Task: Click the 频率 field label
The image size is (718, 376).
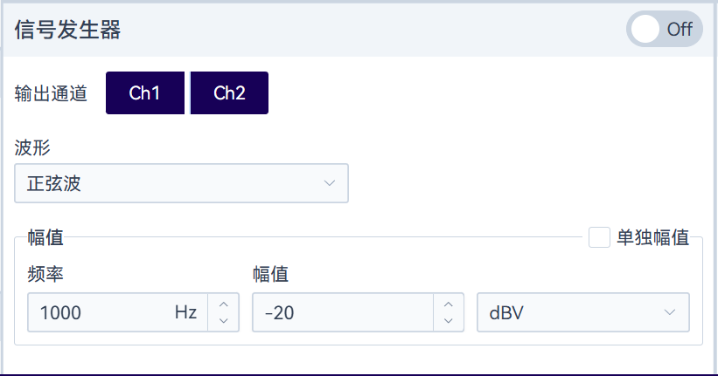Action: [x=45, y=274]
